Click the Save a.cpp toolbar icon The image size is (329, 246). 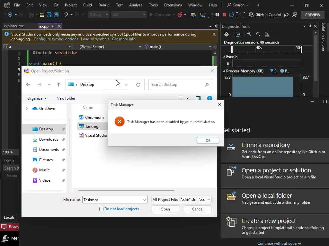tap(49, 15)
